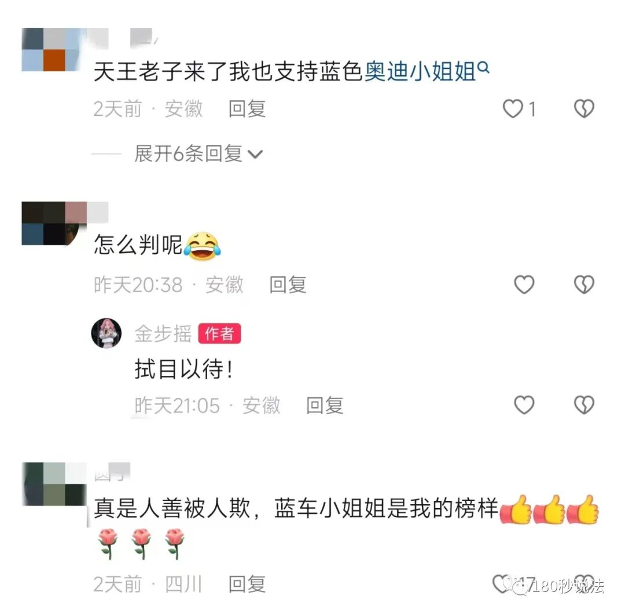Tap the search magnifier after 奥迪小姐姐
This screenshot has height=614, width=625.
click(x=483, y=68)
